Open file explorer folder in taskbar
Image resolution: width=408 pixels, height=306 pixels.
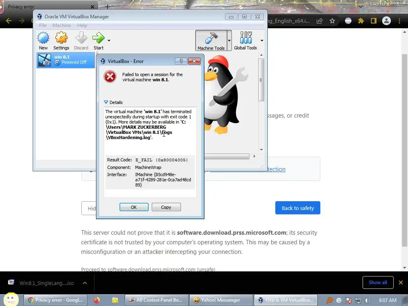point(115,300)
